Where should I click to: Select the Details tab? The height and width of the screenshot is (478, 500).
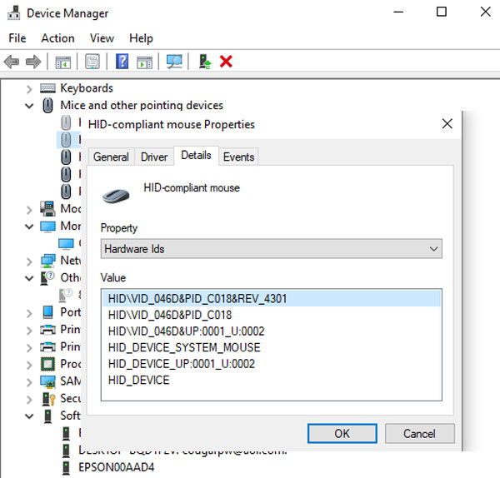point(196,156)
